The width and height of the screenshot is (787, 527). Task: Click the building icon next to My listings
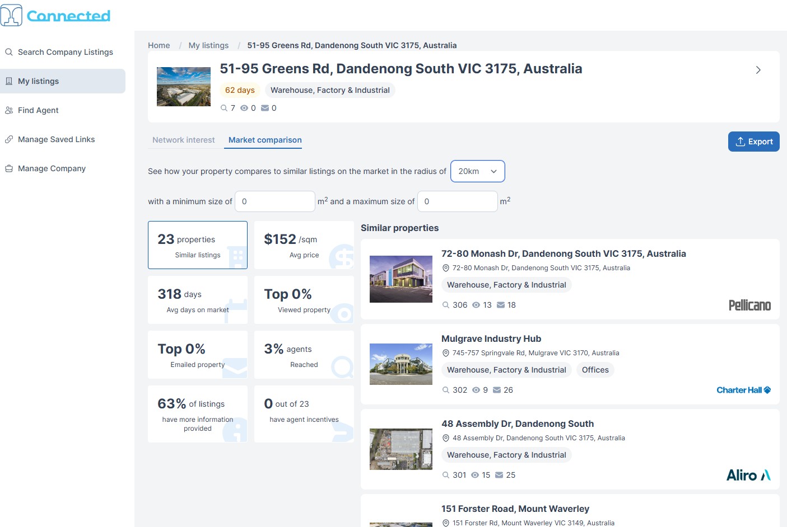coord(9,81)
